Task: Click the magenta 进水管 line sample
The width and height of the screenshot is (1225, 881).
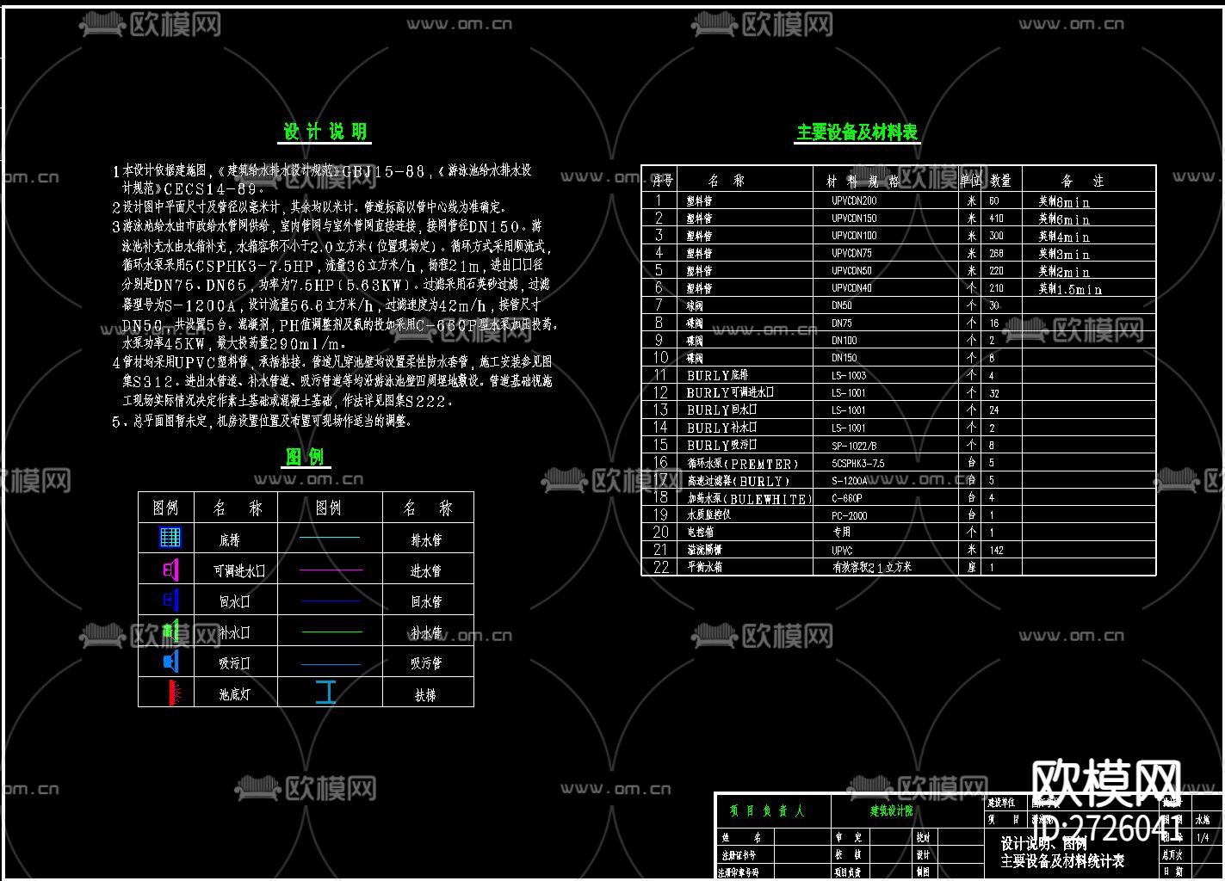Action: click(331, 569)
